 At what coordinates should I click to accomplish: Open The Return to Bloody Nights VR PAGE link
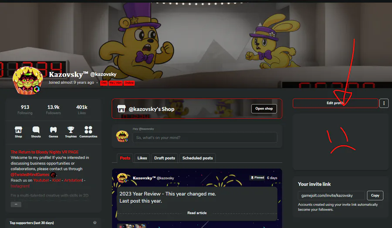coord(44,152)
